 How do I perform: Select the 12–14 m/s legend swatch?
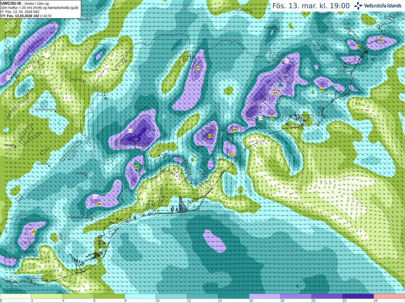tap(202, 296)
